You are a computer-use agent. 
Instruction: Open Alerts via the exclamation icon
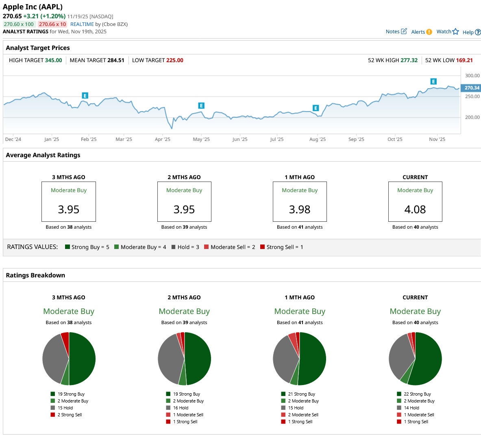[429, 32]
